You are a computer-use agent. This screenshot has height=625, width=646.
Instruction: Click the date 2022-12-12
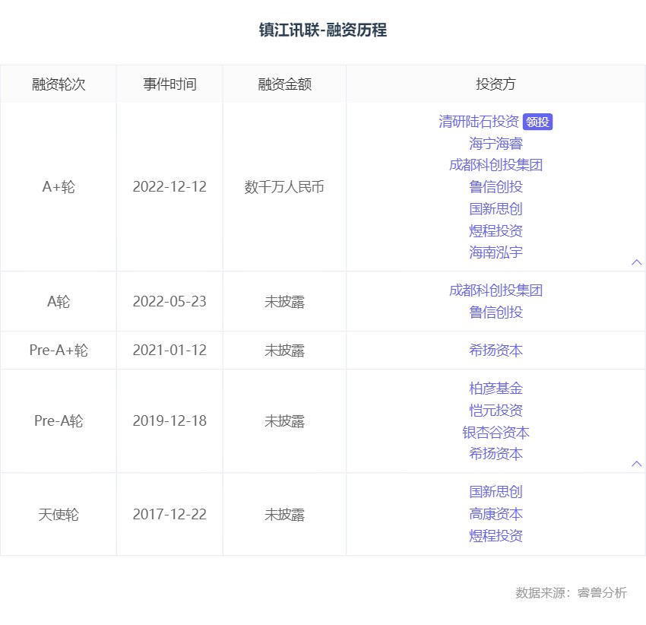click(169, 187)
